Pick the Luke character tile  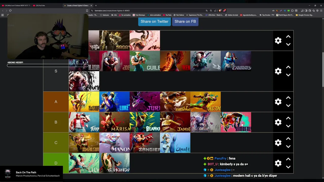pos(114,102)
